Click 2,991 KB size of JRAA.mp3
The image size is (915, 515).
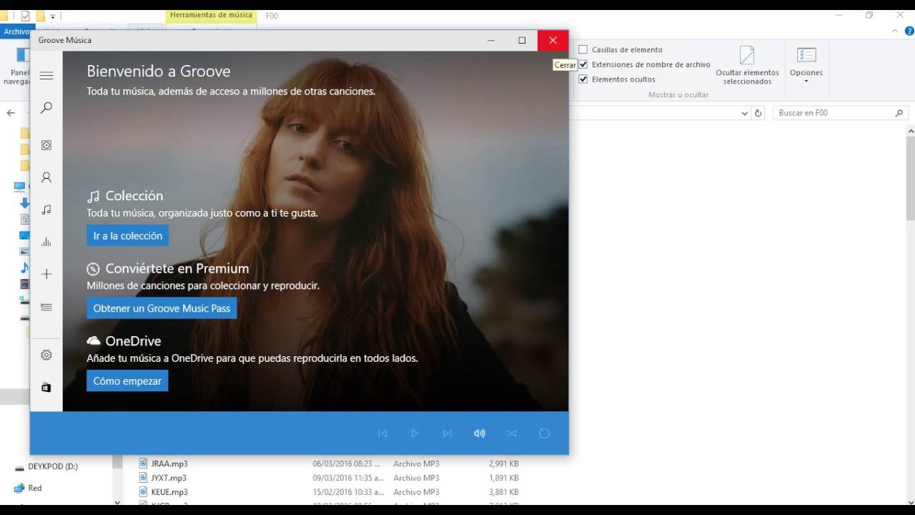coord(504,463)
